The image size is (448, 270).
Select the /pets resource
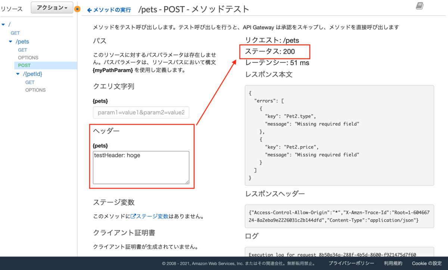pos(22,42)
